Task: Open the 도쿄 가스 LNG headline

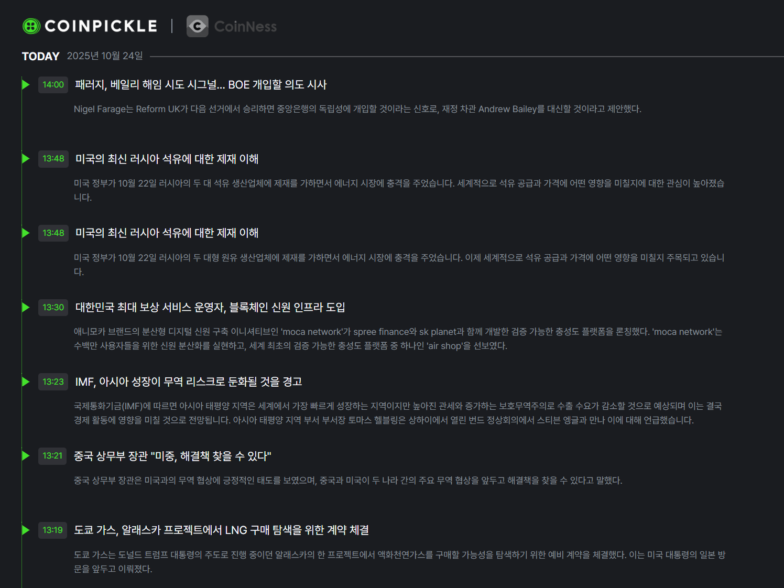Action: pos(221,530)
